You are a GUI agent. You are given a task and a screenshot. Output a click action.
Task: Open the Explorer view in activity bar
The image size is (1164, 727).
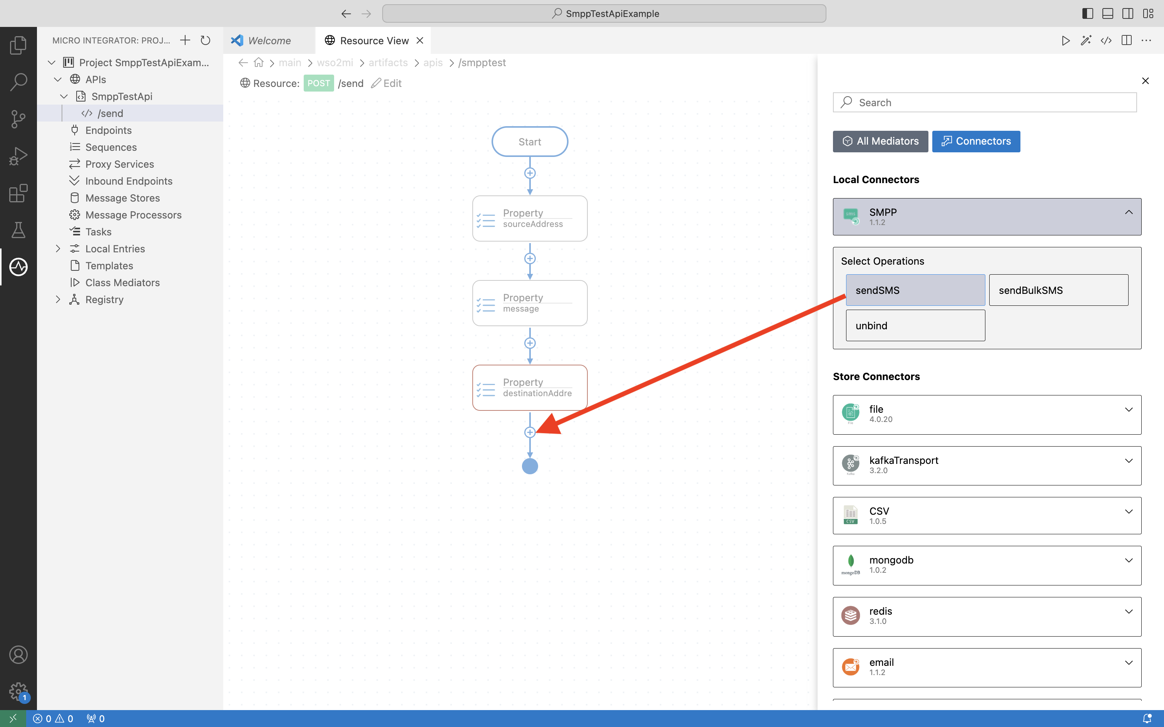(x=18, y=45)
